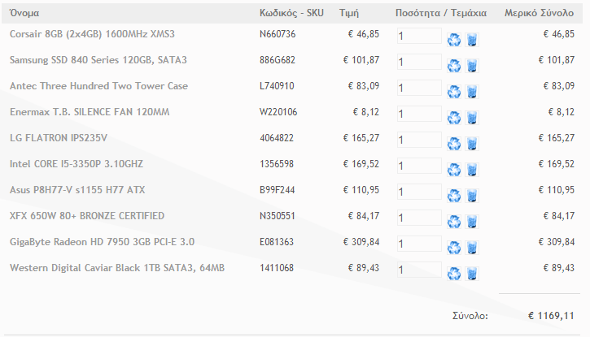The width and height of the screenshot is (590, 337).
Task: Click the refresh icon for Asus P8H77-V
Action: (454, 196)
